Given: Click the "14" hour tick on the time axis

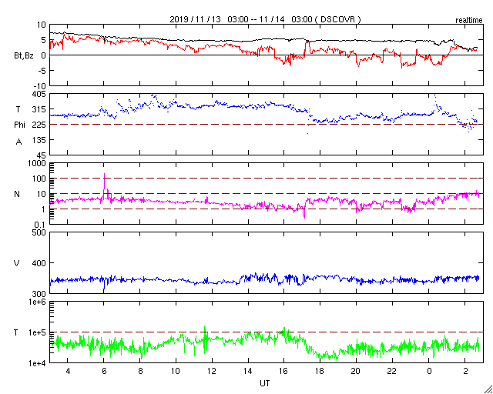Looking at the screenshot, I should click(247, 371).
